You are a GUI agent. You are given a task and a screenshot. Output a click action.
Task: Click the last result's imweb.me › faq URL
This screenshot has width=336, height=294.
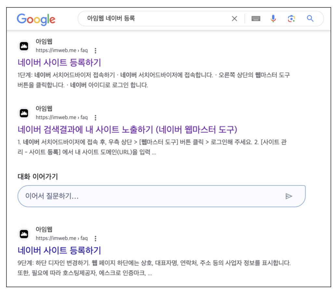(x=62, y=238)
